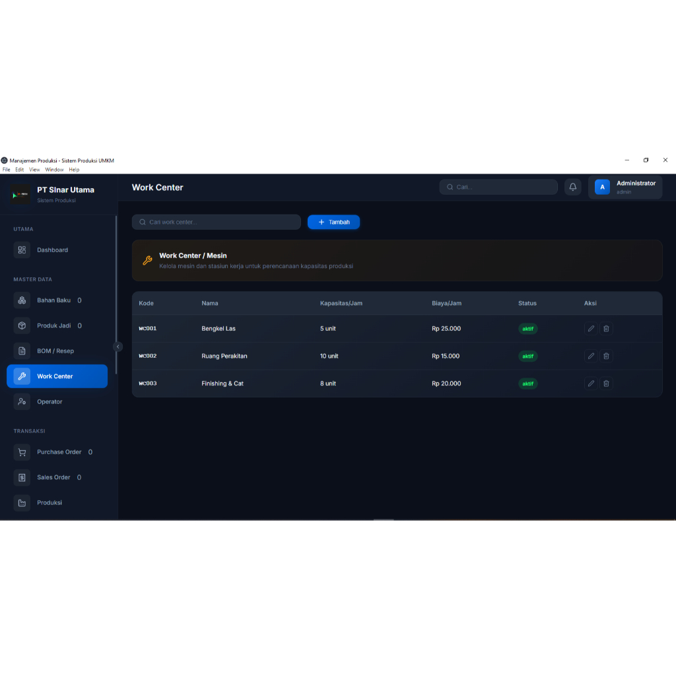Click the 10 unit capacity cell
The width and height of the screenshot is (676, 676).
(329, 356)
